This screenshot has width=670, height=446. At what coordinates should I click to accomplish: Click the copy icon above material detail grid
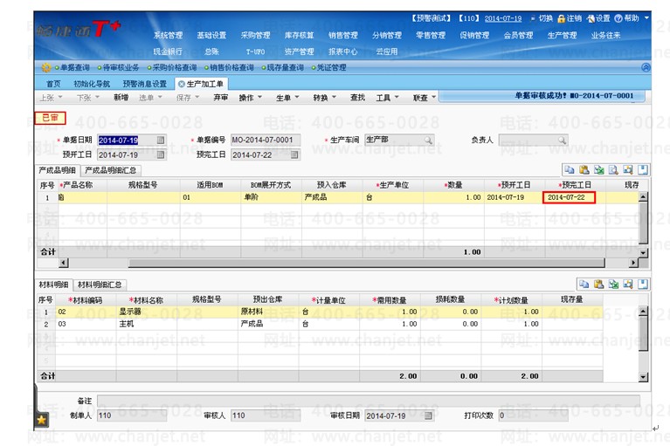584,284
